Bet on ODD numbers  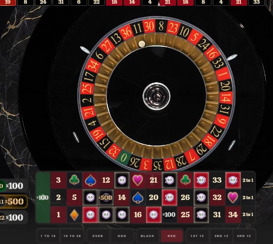click(x=122, y=236)
